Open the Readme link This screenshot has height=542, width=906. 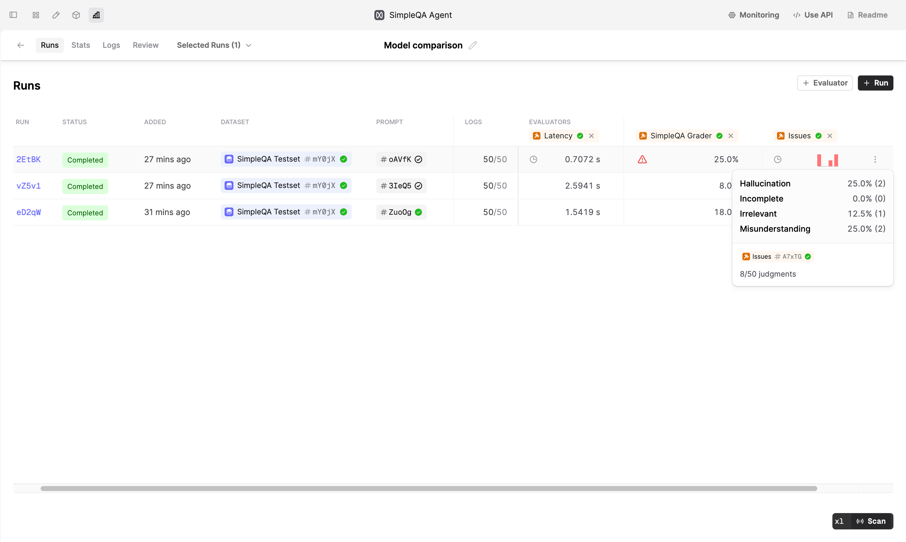pyautogui.click(x=867, y=15)
